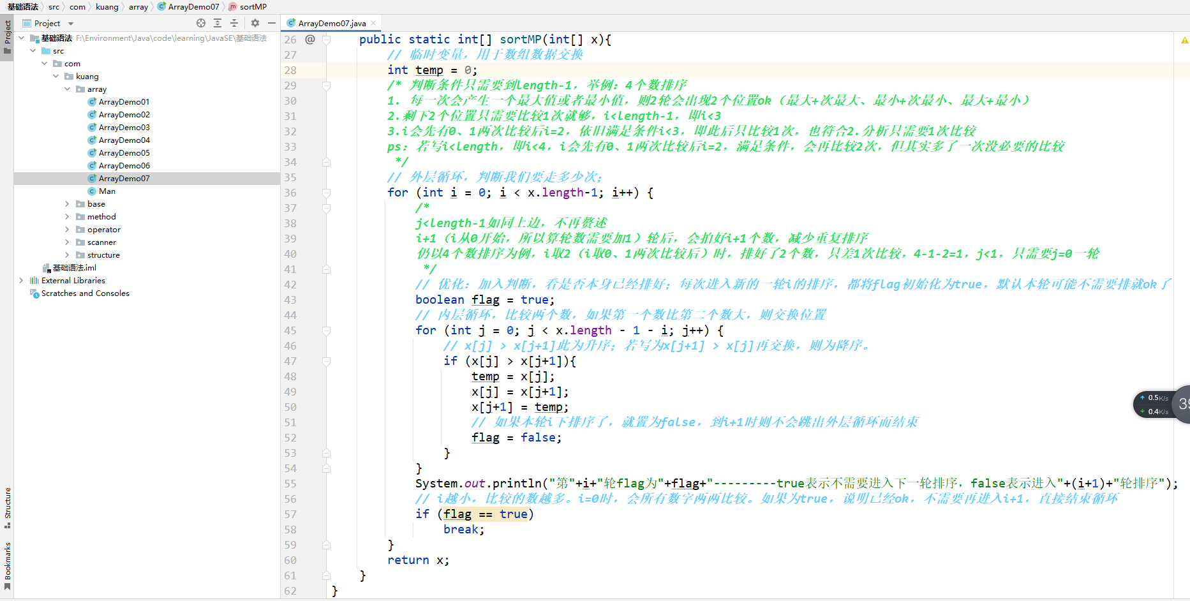Click src in the breadcrumb bar
Screen dimensions: 1190x601
pos(54,7)
